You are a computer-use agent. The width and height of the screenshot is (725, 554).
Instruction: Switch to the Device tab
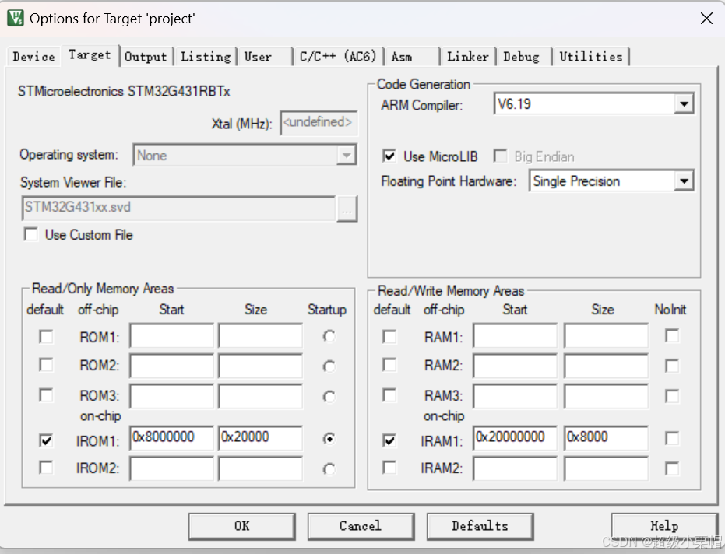[x=33, y=57]
